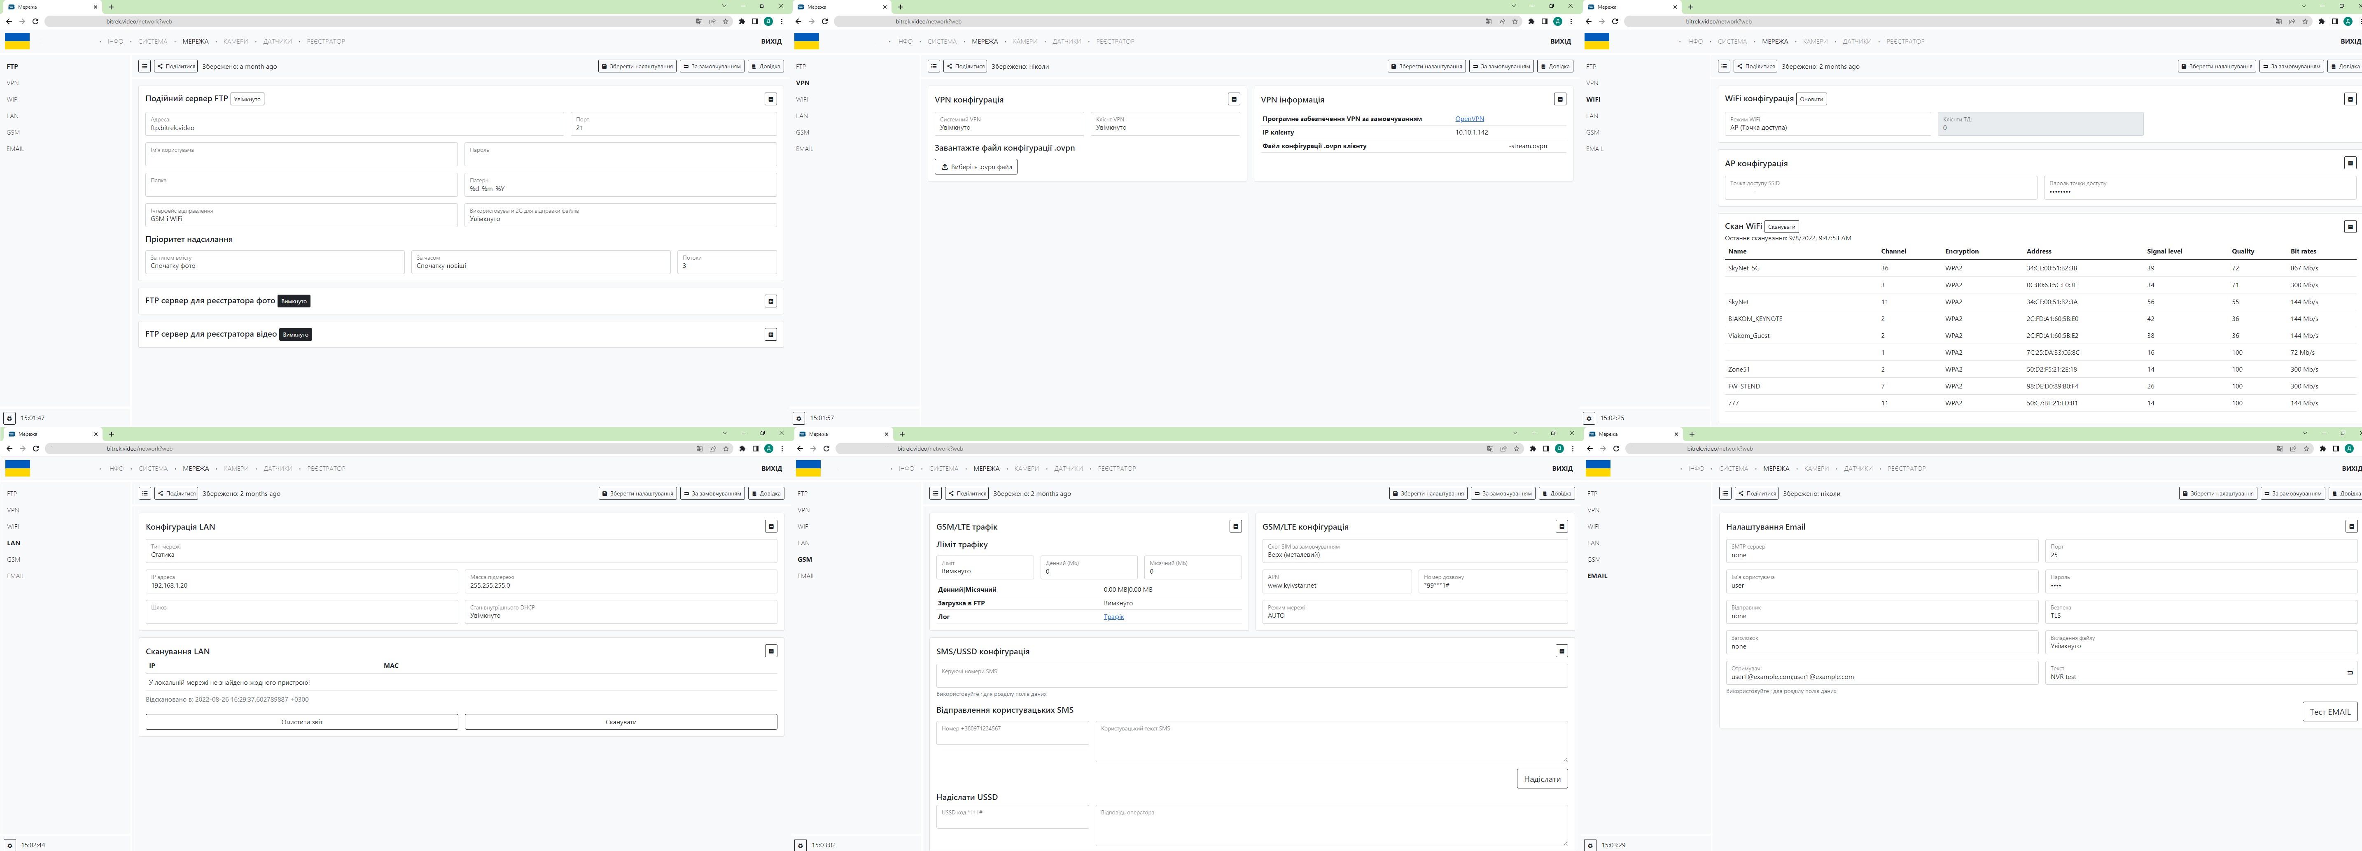The height and width of the screenshot is (851, 2362).
Task: Open Тип мережі dropdown in LAN window
Action: pyautogui.click(x=461, y=551)
